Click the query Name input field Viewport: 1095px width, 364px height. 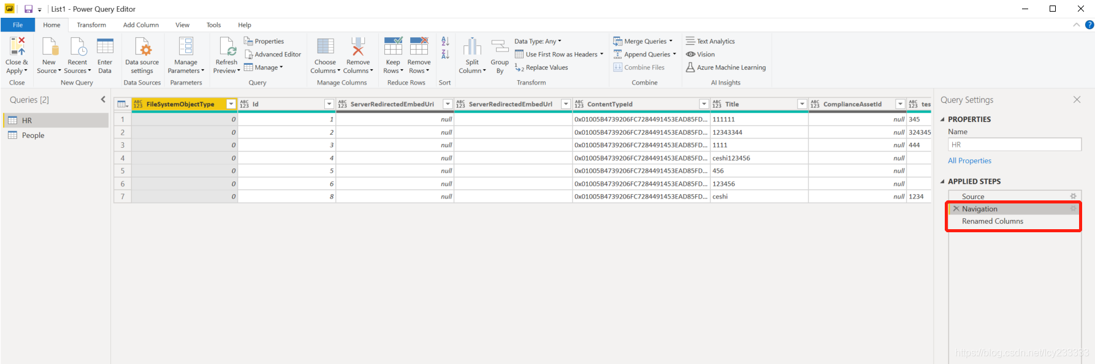tap(1014, 145)
